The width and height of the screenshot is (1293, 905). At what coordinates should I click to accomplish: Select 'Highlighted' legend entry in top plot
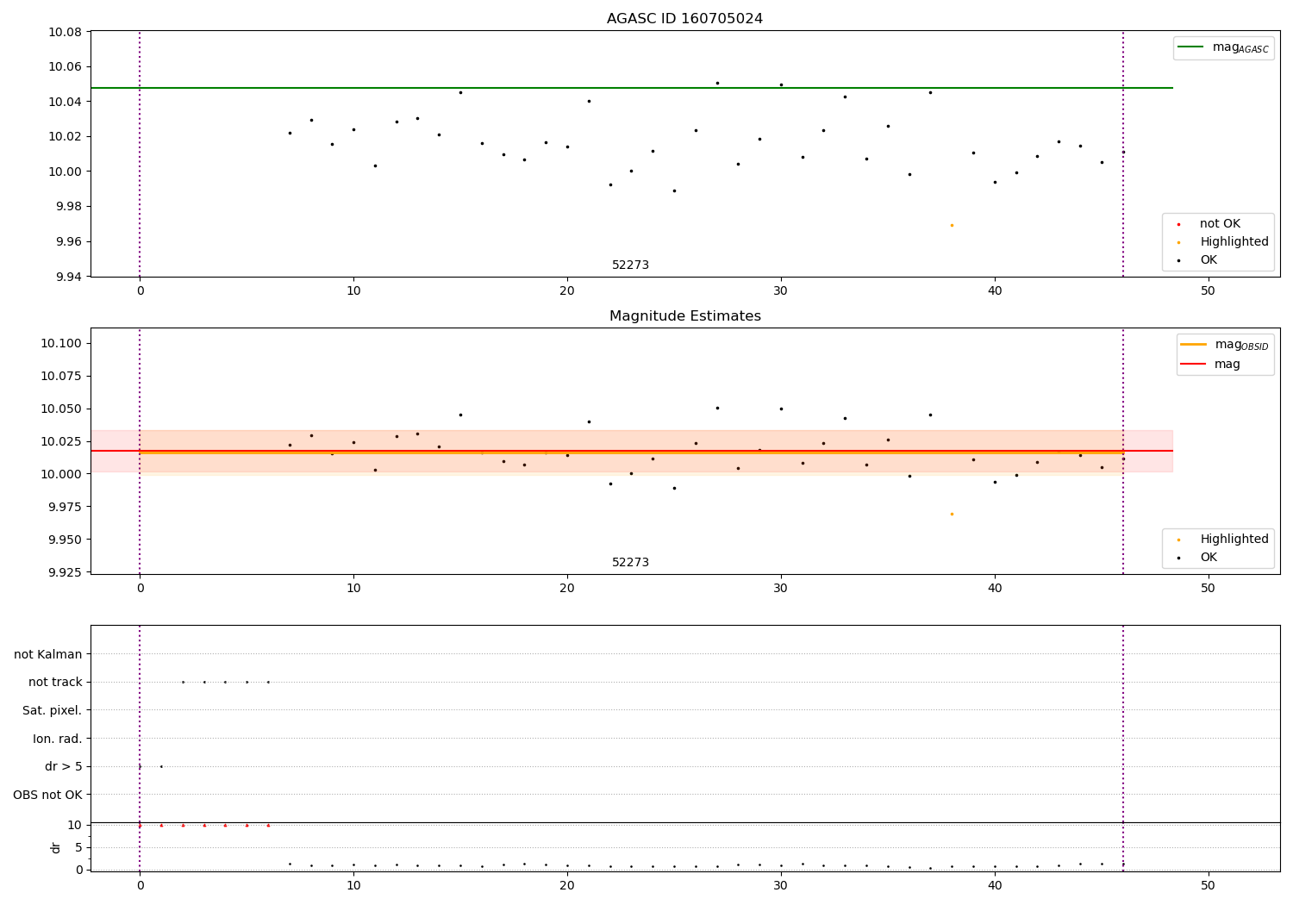coord(1234,242)
